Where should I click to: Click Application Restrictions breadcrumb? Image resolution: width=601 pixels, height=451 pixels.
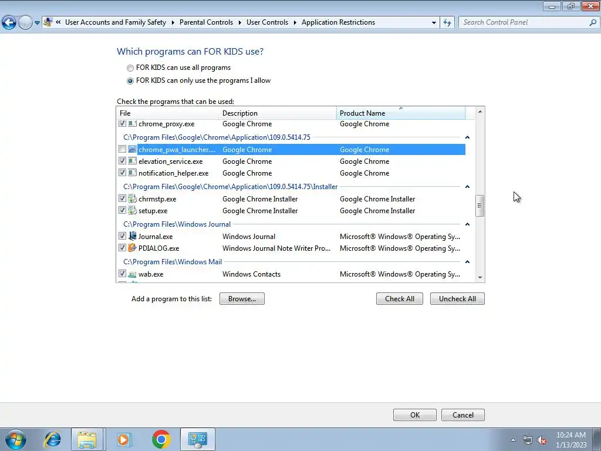point(338,22)
